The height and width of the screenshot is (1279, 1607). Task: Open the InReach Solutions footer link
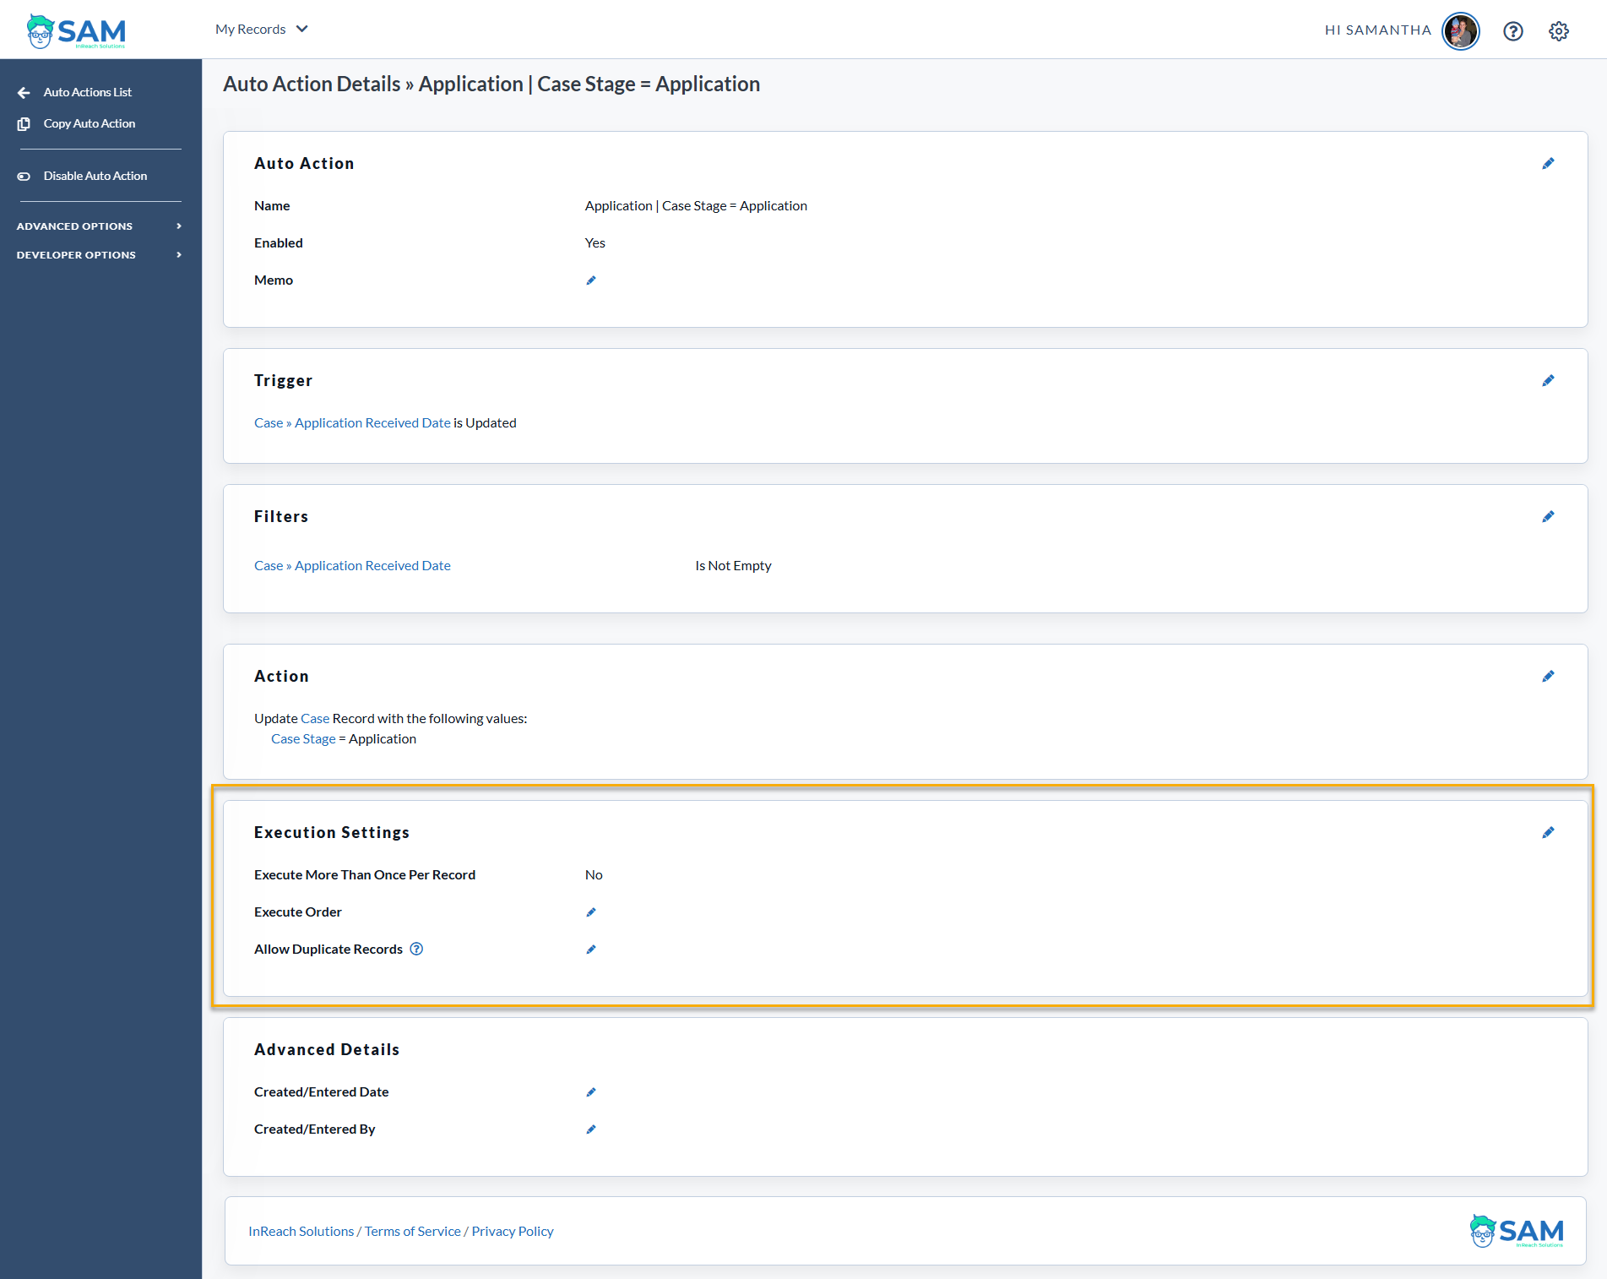pyautogui.click(x=301, y=1232)
